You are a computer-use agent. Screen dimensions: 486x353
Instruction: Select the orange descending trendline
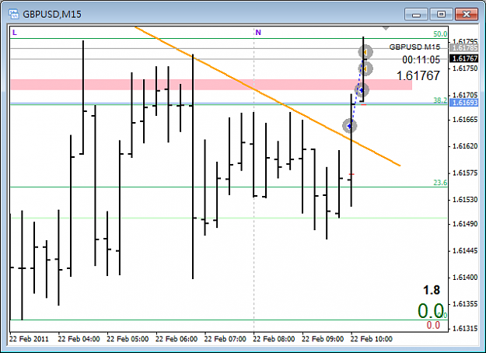pos(267,96)
